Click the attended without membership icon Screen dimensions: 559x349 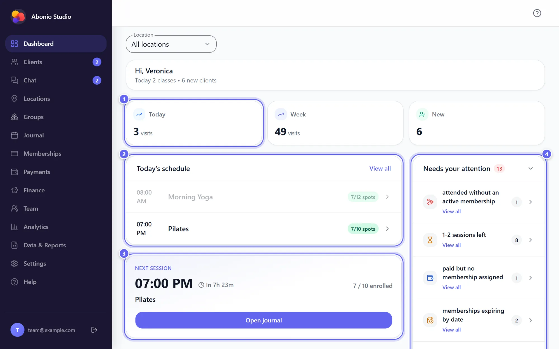point(430,202)
